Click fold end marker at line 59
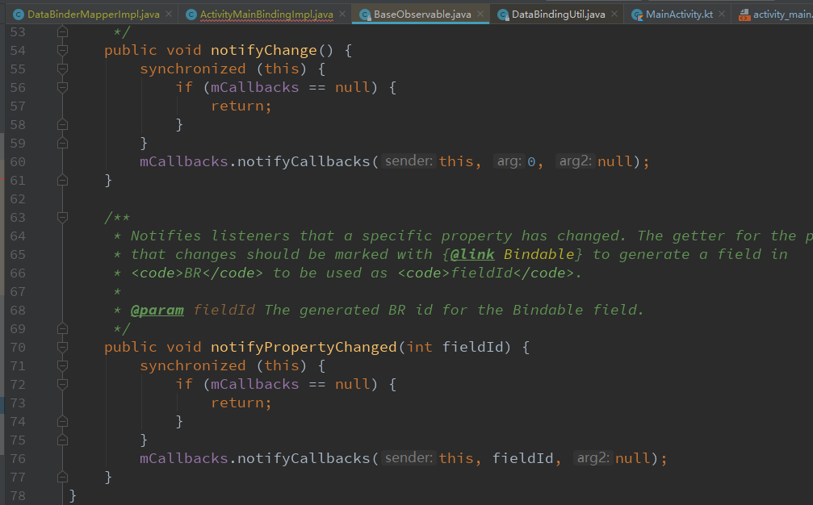This screenshot has height=505, width=813. [x=62, y=143]
